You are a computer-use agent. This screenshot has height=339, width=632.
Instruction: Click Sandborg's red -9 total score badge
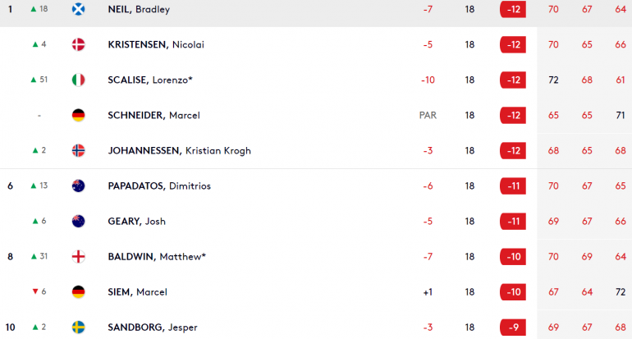pos(513,328)
